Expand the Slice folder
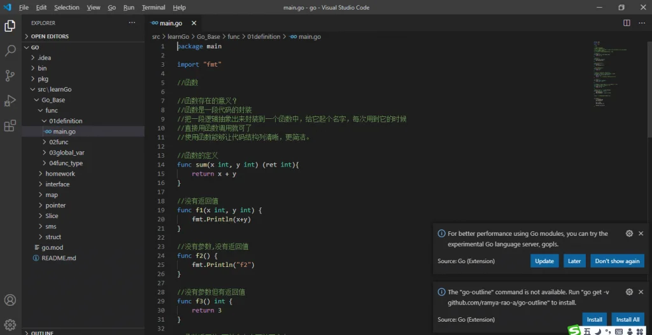Screen dimensions: 652x335 (x=83, y=216)
